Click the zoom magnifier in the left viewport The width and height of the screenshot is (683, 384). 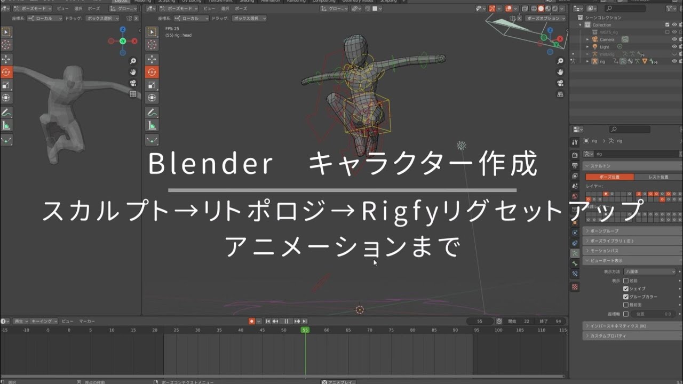pyautogui.click(x=133, y=61)
